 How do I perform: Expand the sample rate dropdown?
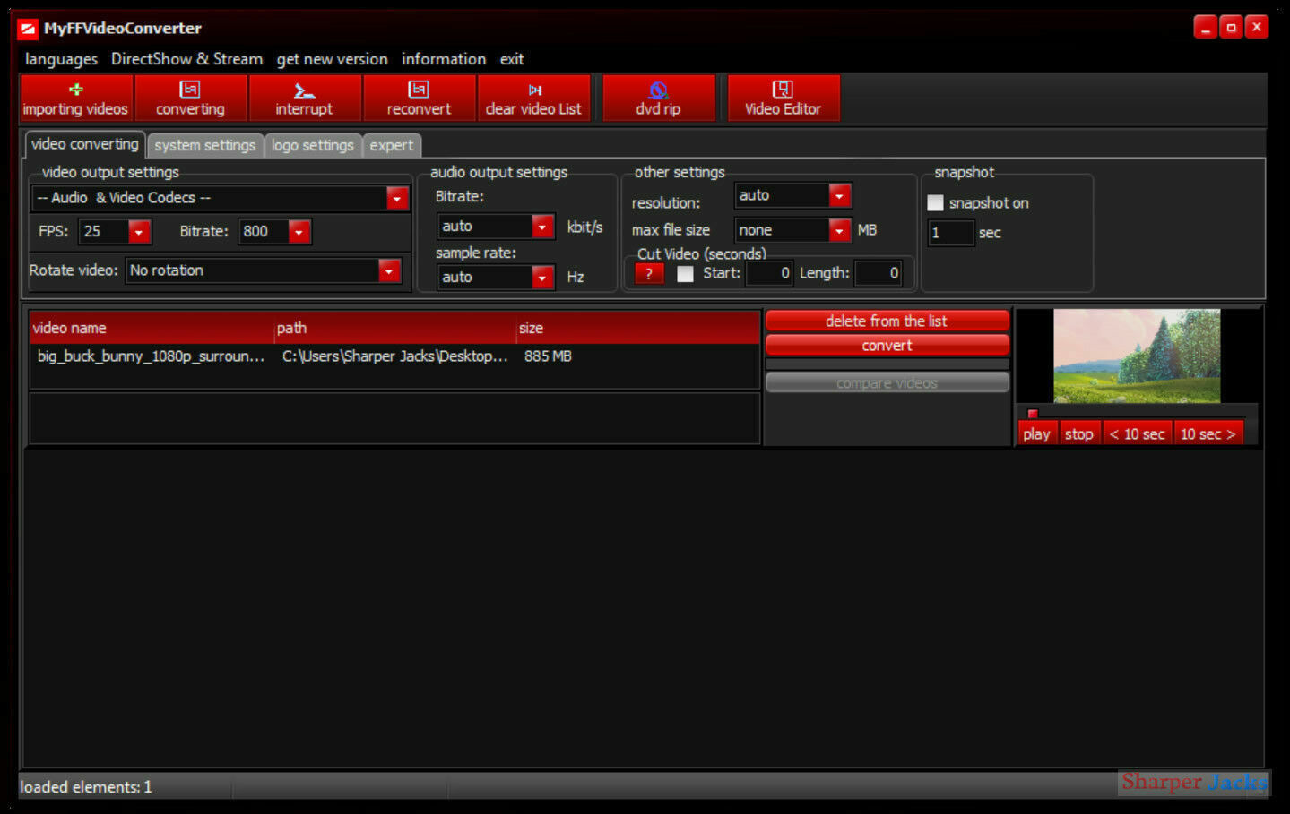[x=542, y=278]
